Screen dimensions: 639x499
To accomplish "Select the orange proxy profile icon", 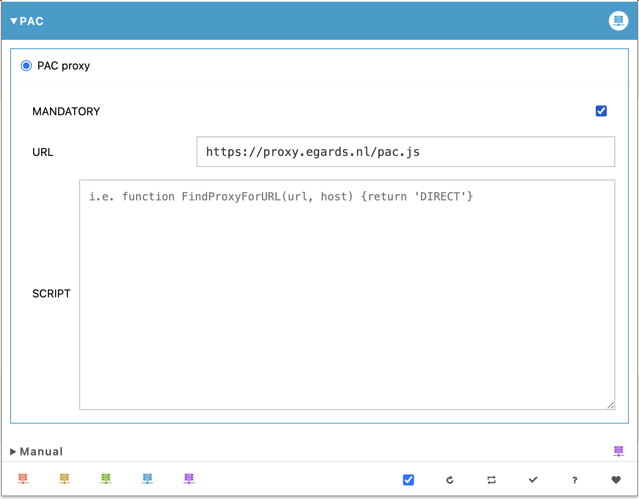I will coord(64,479).
